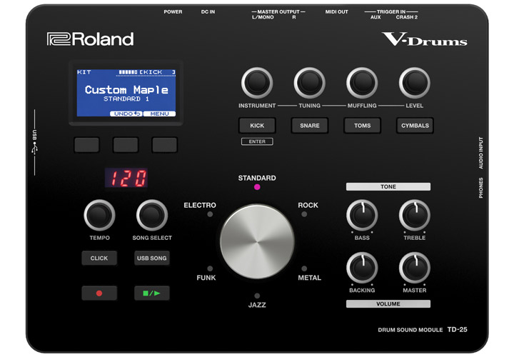This screenshot has width=514, height=357.
Task: Select the KICK pad button
Action: point(257,126)
